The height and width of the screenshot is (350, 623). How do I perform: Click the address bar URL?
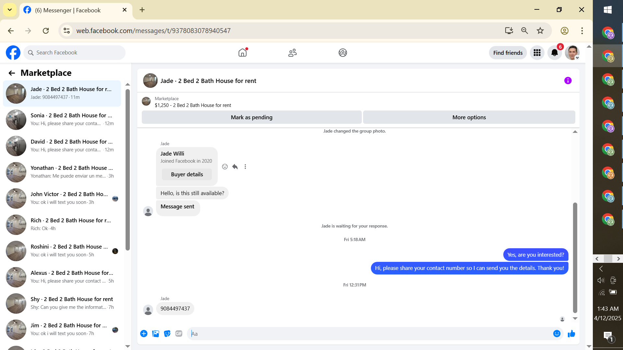click(x=153, y=30)
